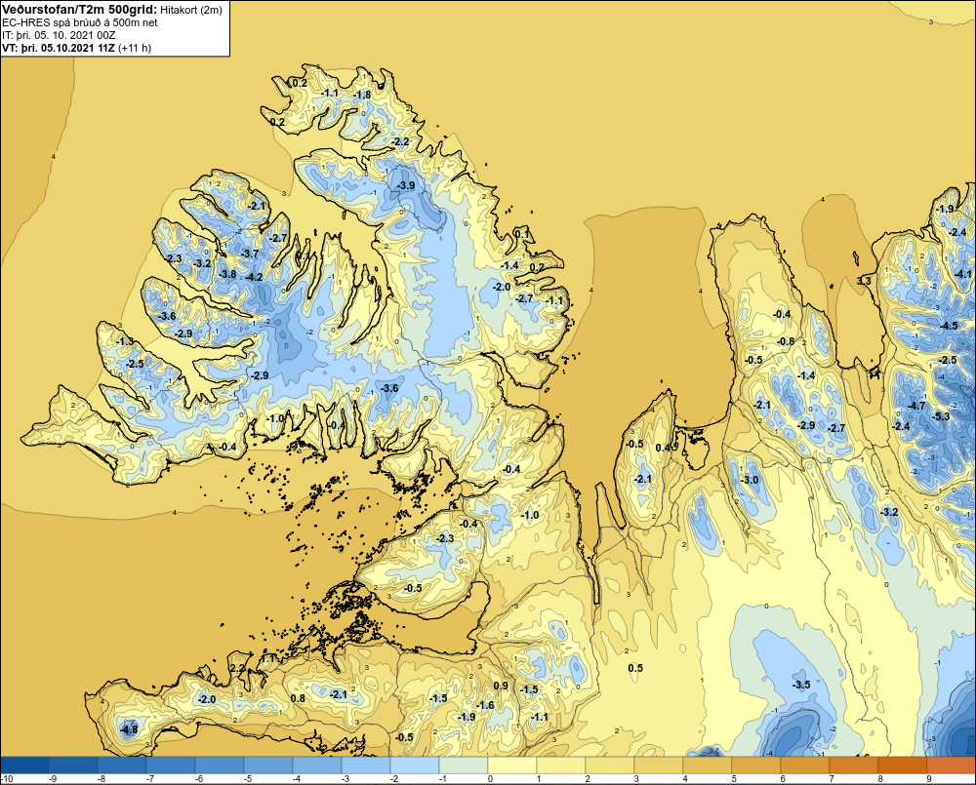Click the '-3.0' temperature value on the map
The image size is (976, 785).
751,480
